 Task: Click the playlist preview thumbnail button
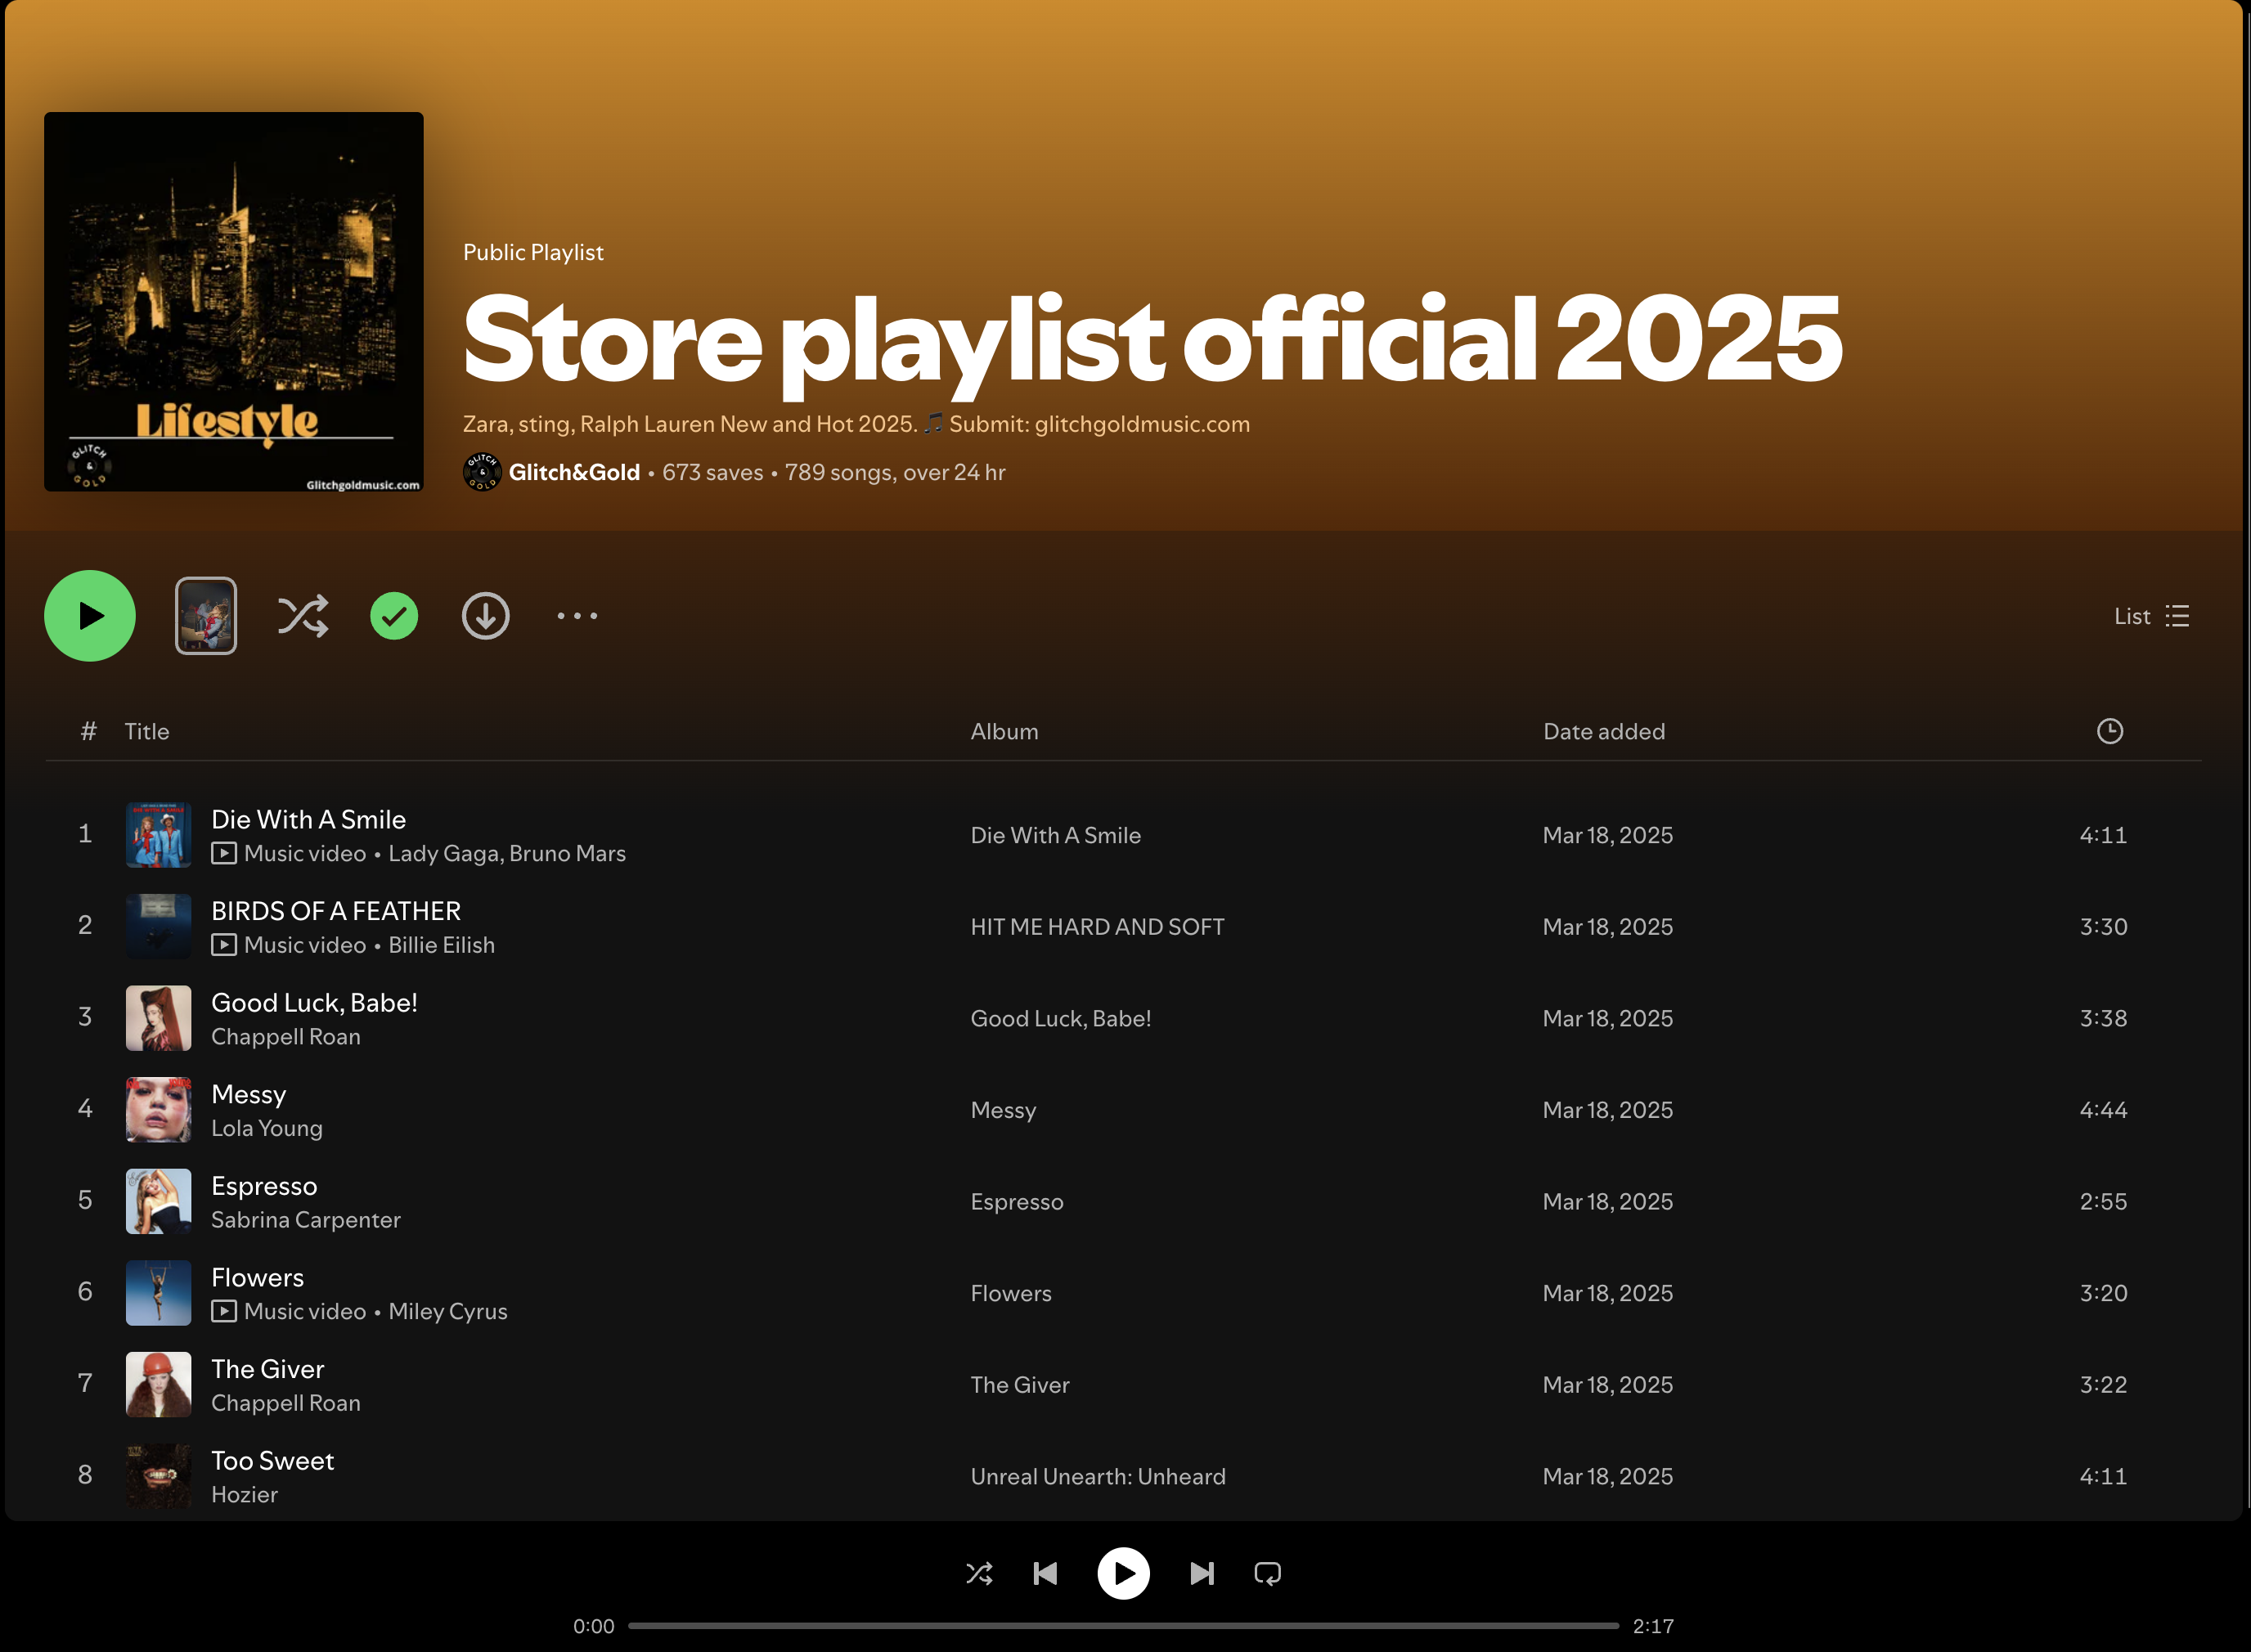pyautogui.click(x=206, y=616)
